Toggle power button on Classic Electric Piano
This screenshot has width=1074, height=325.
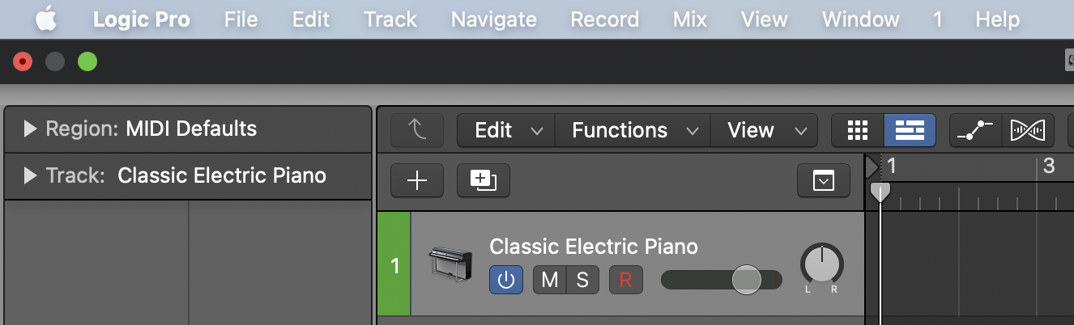point(506,281)
